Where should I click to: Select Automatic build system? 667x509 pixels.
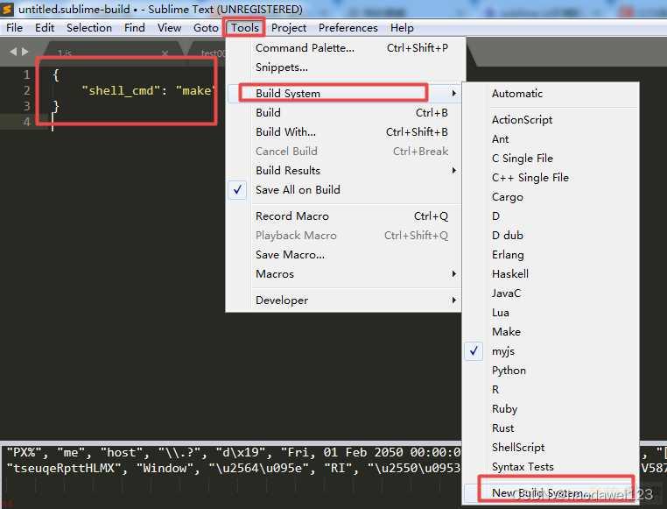pyautogui.click(x=551, y=93)
